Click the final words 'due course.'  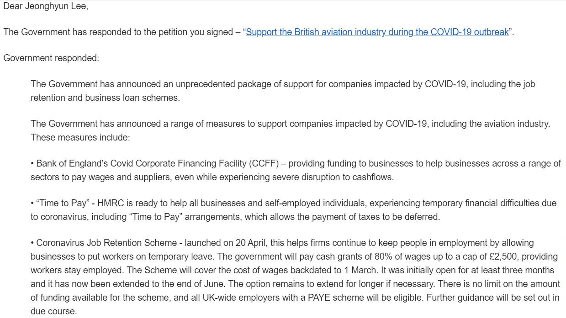(54, 312)
